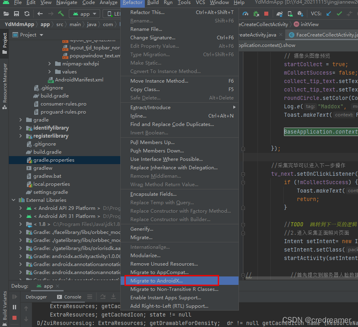The image size is (358, 327).
Task: Click the green Commit checkmark icon
Action: click(339, 13)
